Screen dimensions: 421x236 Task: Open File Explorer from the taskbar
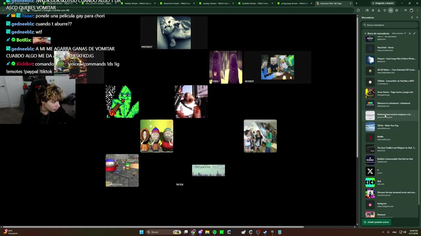(x=207, y=232)
